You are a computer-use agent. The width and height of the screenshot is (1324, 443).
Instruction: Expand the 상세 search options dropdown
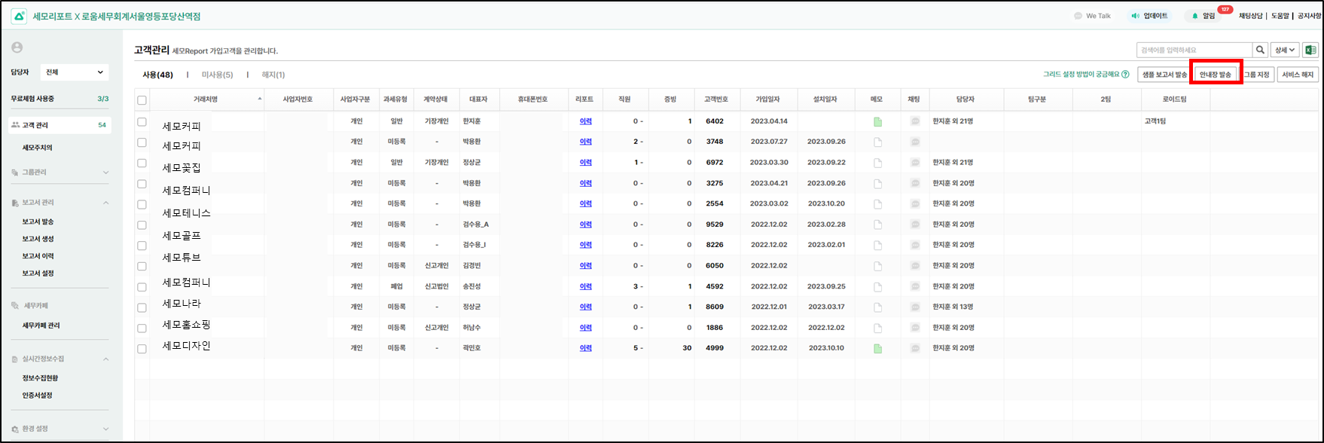[1284, 50]
